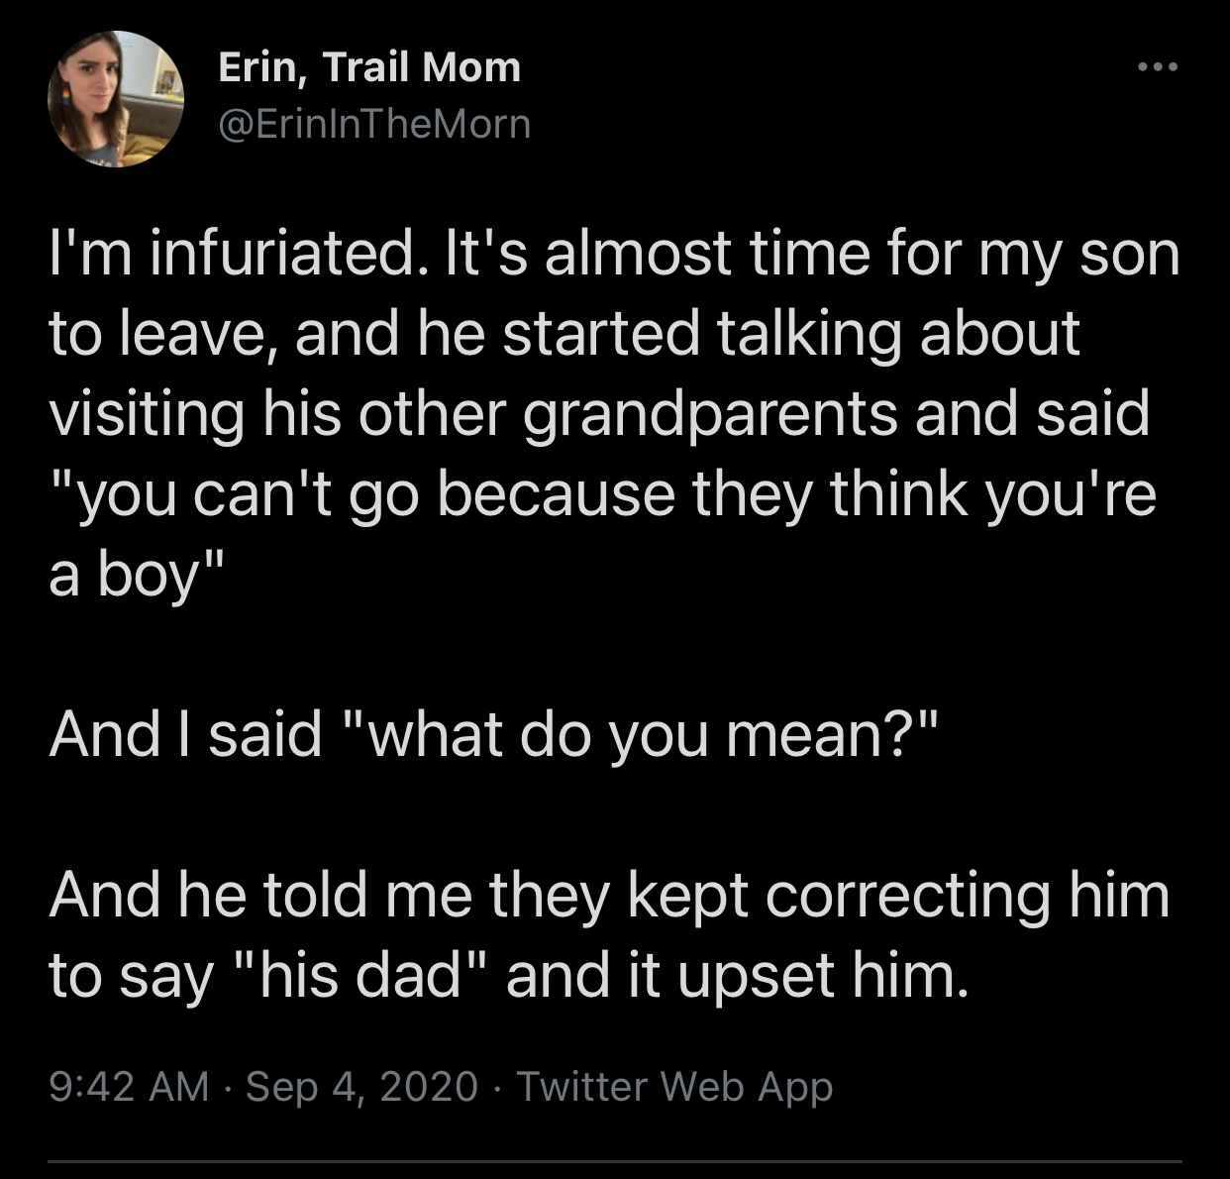This screenshot has width=1230, height=1179.
Task: Open the "Erin, Trail Mom" display name
Action: click(x=368, y=67)
